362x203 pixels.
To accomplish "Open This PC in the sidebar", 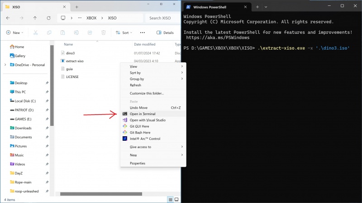I will pyautogui.click(x=18, y=92).
